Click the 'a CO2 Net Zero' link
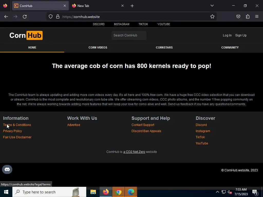The width and height of the screenshot is (263, 197). click(134, 152)
